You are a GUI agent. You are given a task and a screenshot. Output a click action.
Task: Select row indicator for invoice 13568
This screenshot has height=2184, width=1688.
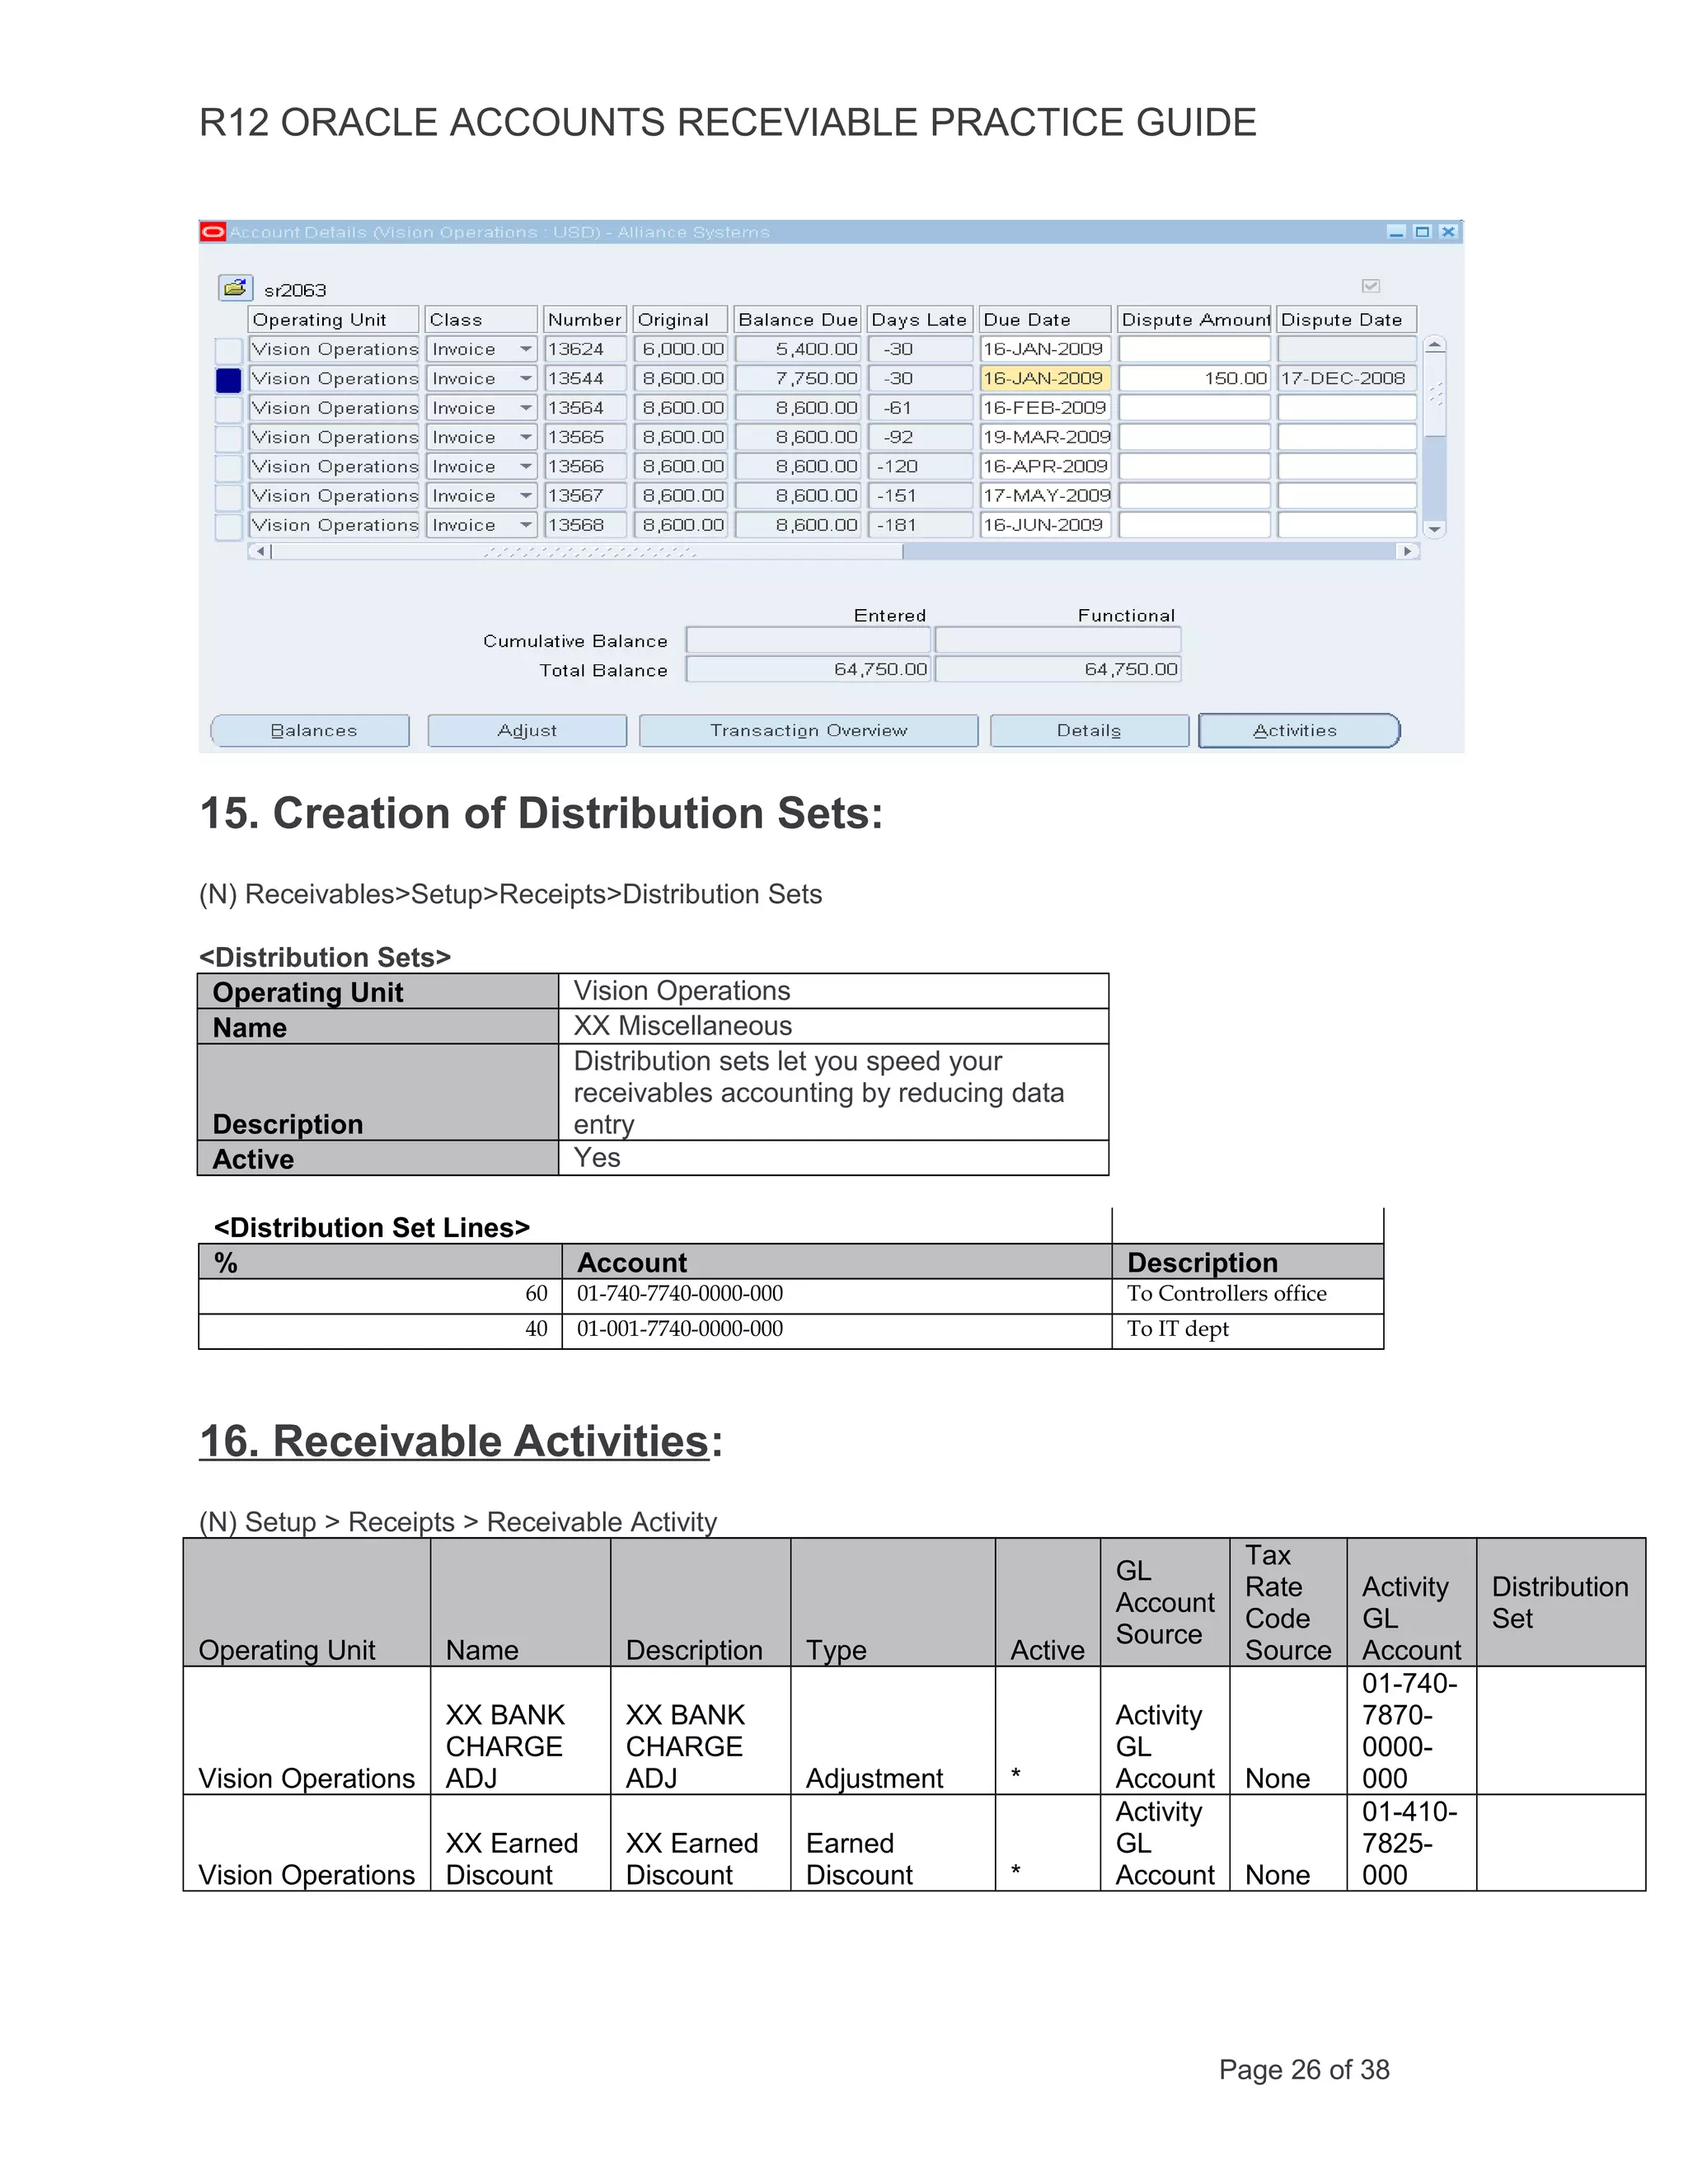click(x=229, y=526)
